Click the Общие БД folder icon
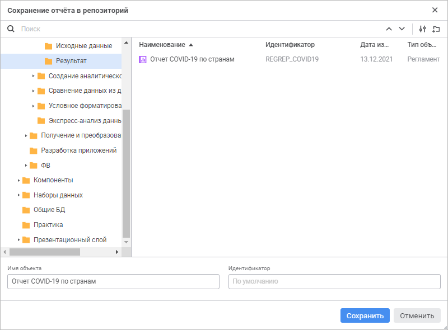 pos(26,210)
